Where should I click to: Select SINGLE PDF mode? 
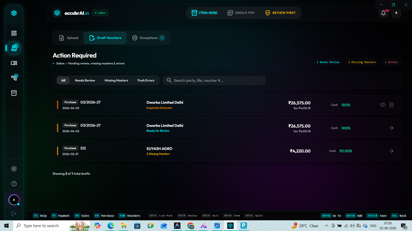[241, 13]
